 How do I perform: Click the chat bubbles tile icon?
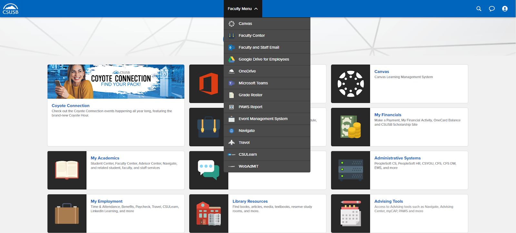(209, 170)
